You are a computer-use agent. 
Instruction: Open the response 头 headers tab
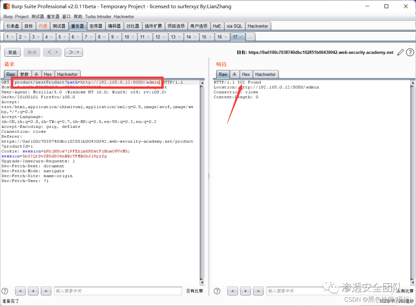[235, 74]
